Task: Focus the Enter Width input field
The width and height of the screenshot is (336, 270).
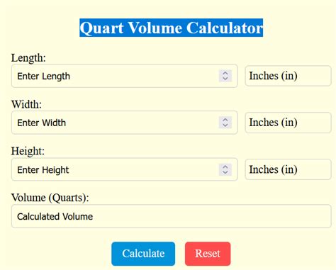Action: pos(125,123)
